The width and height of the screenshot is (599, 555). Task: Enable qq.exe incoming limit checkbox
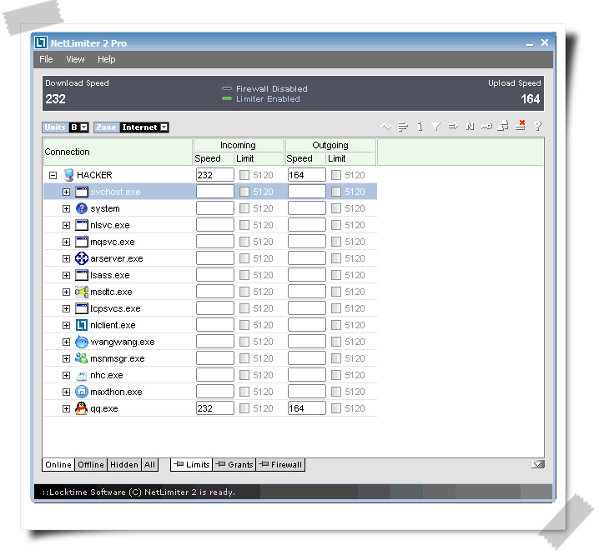click(x=244, y=408)
